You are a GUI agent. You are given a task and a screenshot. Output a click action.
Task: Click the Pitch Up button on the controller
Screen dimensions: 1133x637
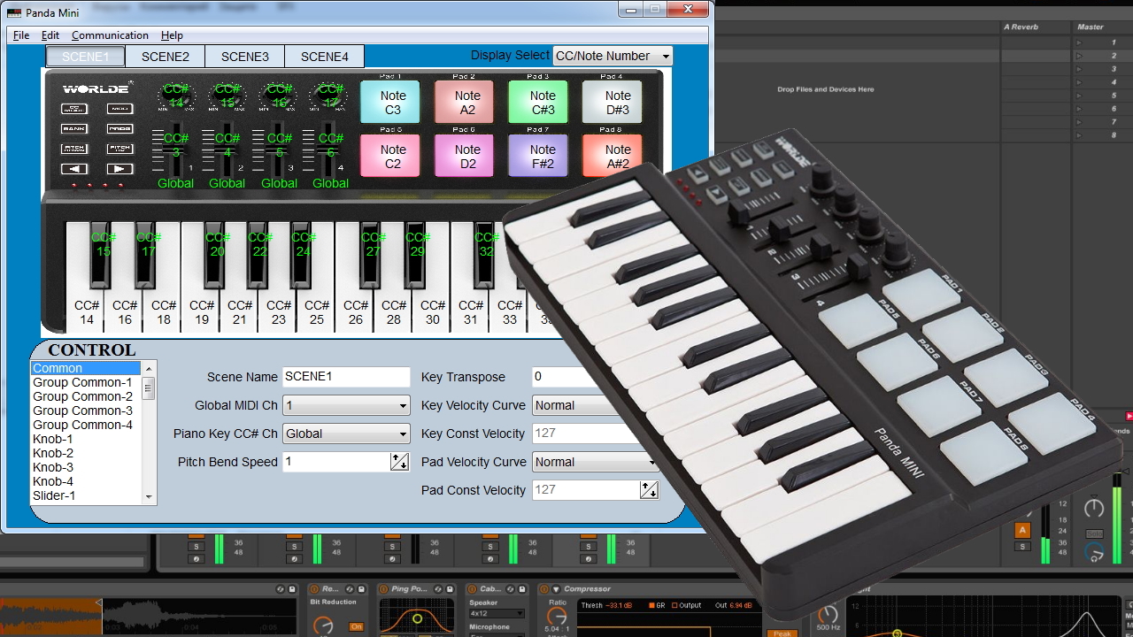click(x=120, y=149)
